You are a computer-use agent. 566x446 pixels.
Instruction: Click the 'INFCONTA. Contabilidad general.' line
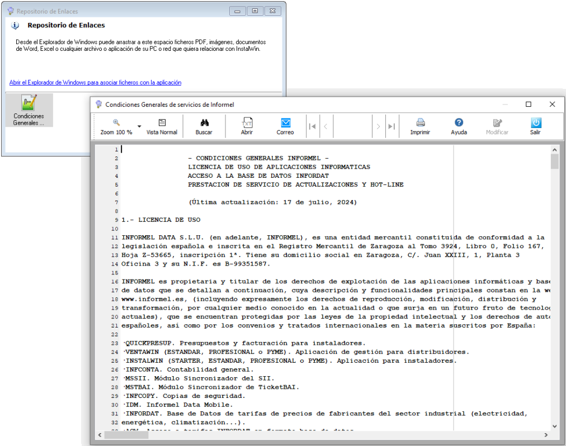188,369
